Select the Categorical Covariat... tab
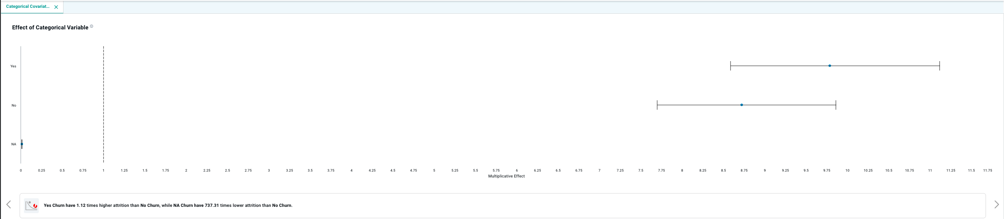This screenshot has width=1004, height=219. tap(27, 7)
